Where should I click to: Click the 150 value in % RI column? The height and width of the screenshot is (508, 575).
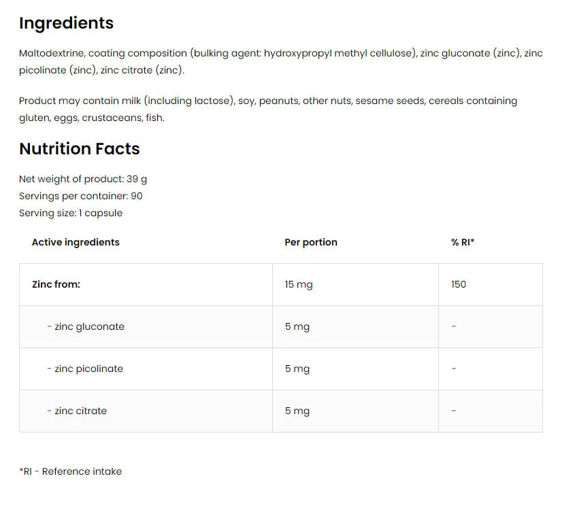459,284
